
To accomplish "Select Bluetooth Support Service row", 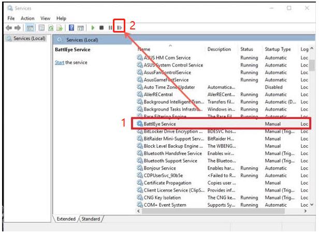I will (222, 161).
